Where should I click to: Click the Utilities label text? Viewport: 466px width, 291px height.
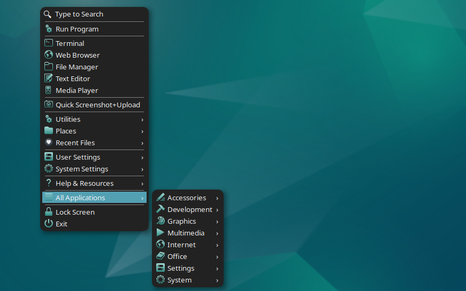pos(68,119)
